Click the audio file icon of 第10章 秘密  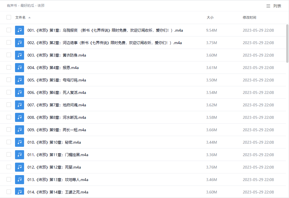(20, 142)
